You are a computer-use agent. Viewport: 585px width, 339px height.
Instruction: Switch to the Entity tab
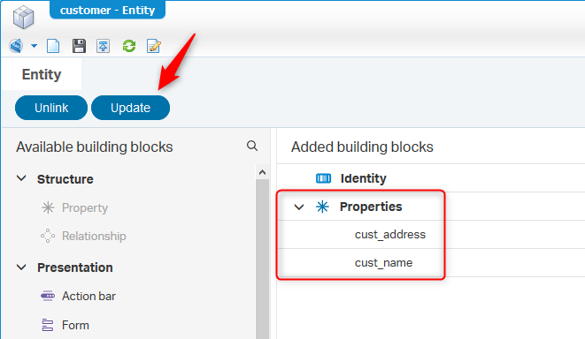pos(42,74)
